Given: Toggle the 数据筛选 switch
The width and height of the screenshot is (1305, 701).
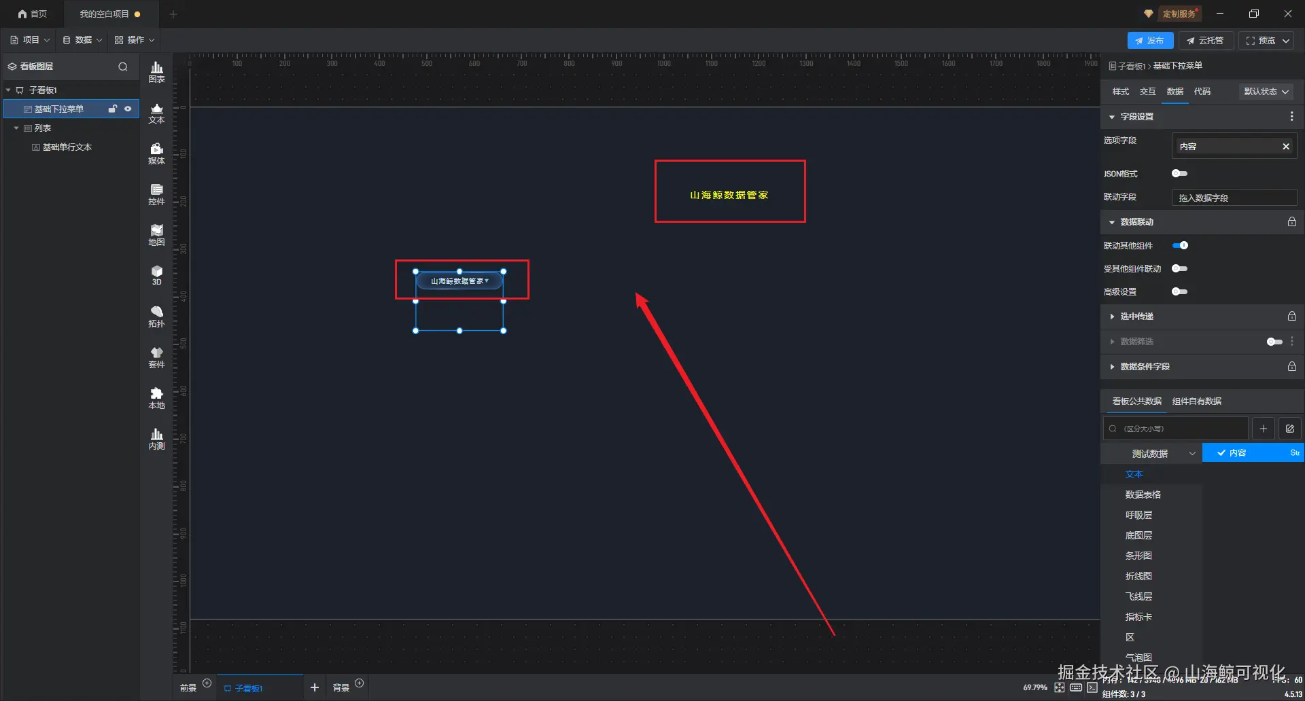Looking at the screenshot, I should tap(1274, 342).
